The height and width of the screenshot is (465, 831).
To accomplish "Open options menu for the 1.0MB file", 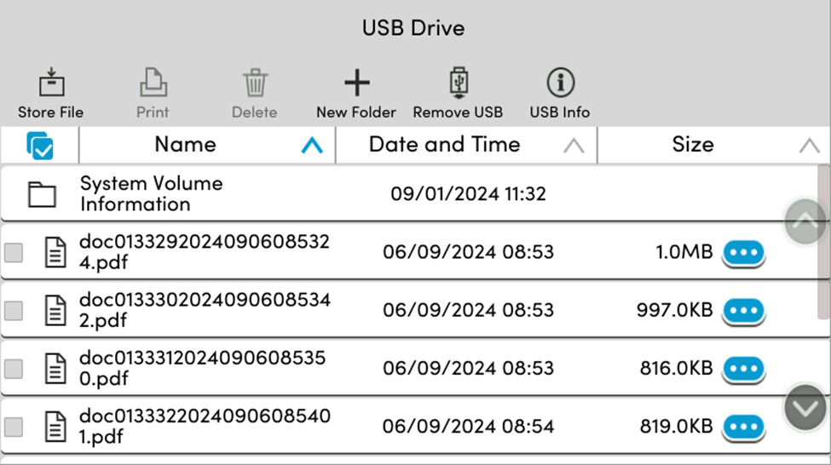I will coord(743,253).
